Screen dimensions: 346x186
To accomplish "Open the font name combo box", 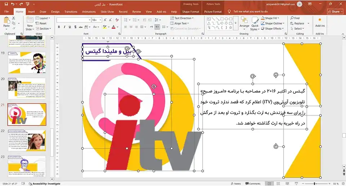I will pos(74,20).
